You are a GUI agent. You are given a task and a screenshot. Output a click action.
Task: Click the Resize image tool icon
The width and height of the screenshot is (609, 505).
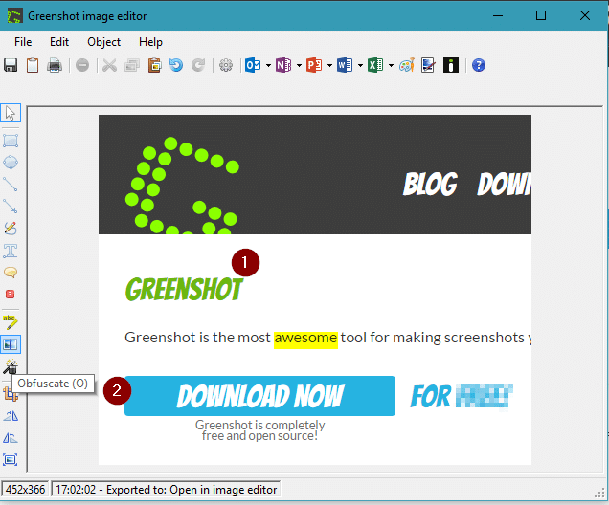pyautogui.click(x=11, y=460)
